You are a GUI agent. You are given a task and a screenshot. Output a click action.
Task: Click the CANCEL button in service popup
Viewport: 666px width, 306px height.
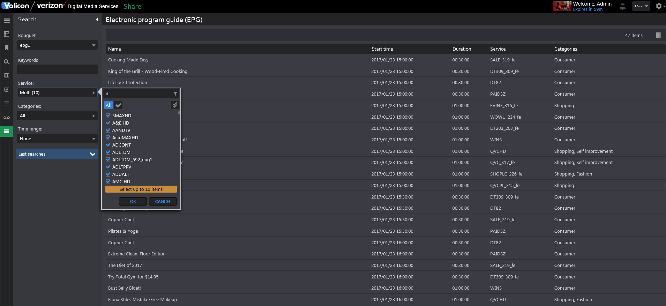[163, 201]
